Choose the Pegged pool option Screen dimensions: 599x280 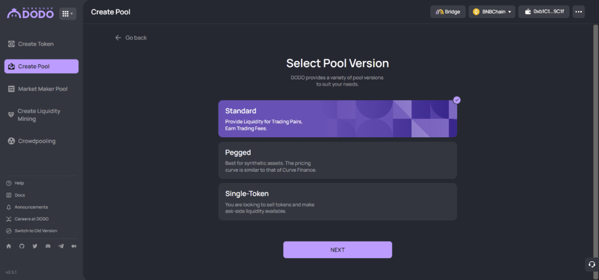coord(337,160)
